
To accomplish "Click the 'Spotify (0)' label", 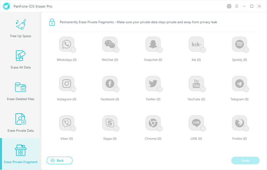I will click(240, 60).
